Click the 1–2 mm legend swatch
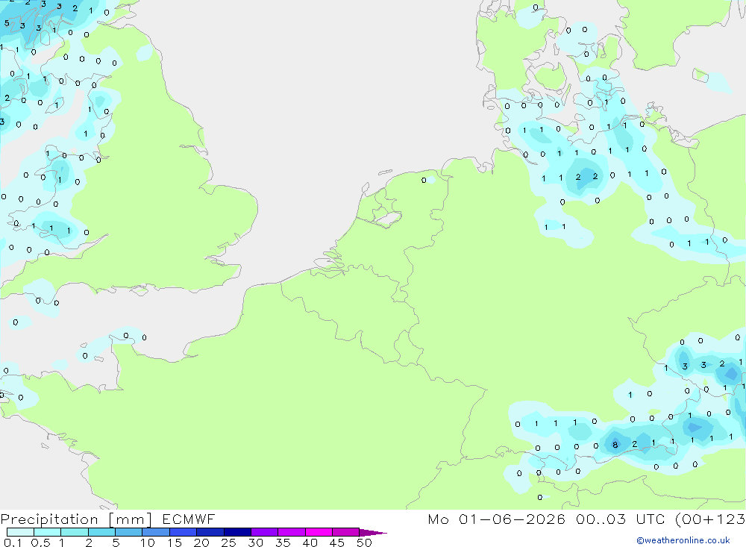The width and height of the screenshot is (746, 547). (x=74, y=532)
